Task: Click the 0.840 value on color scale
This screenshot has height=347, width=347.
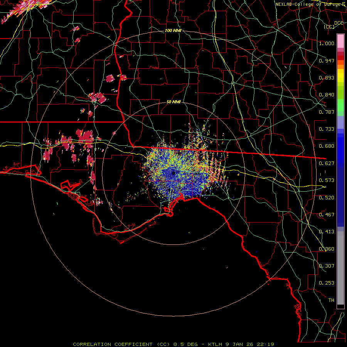Action: 327,95
